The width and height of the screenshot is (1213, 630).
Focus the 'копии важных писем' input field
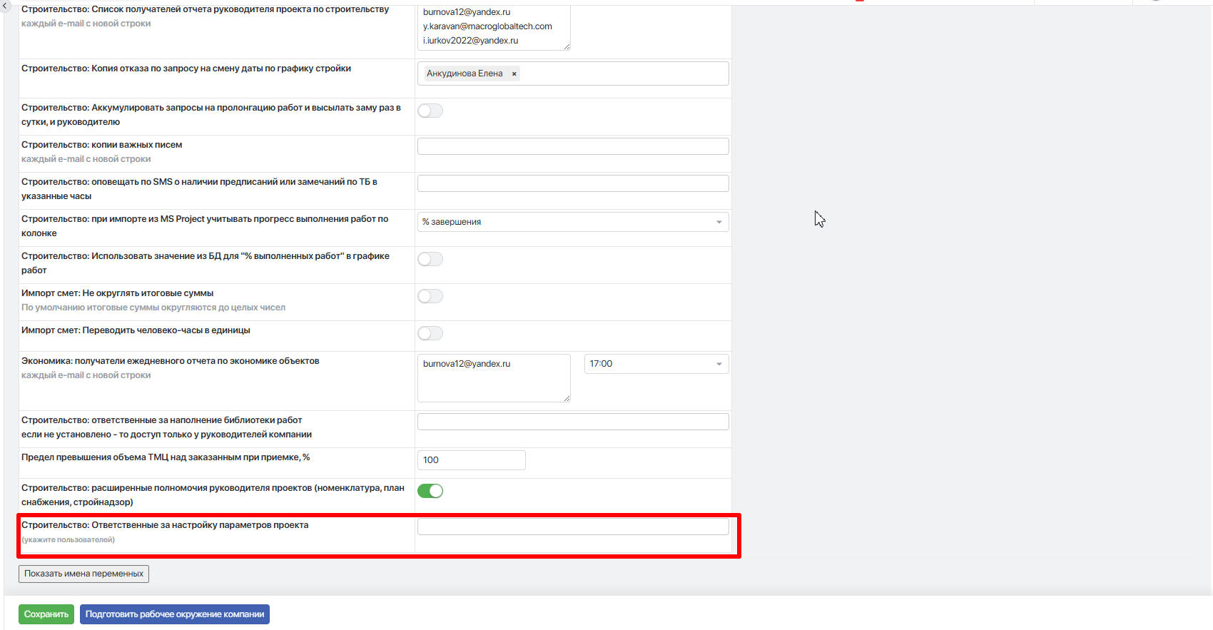click(573, 146)
